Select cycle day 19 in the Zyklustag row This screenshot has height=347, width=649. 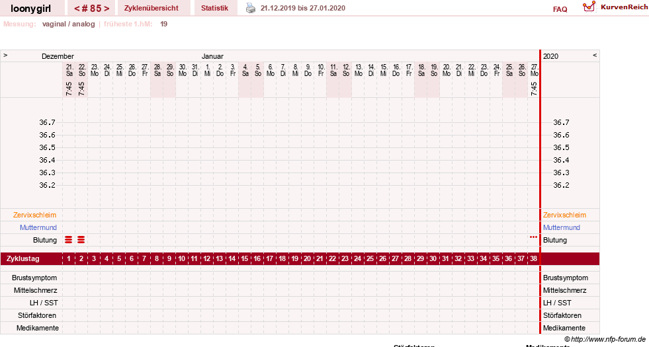pos(294,258)
